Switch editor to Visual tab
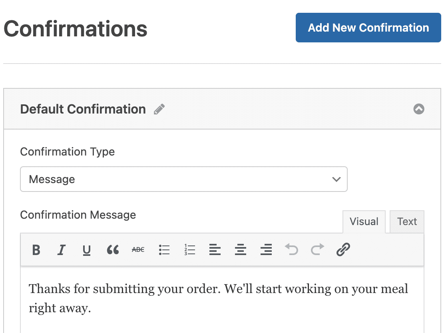Viewport: 446px width, 333px height. 364,222
